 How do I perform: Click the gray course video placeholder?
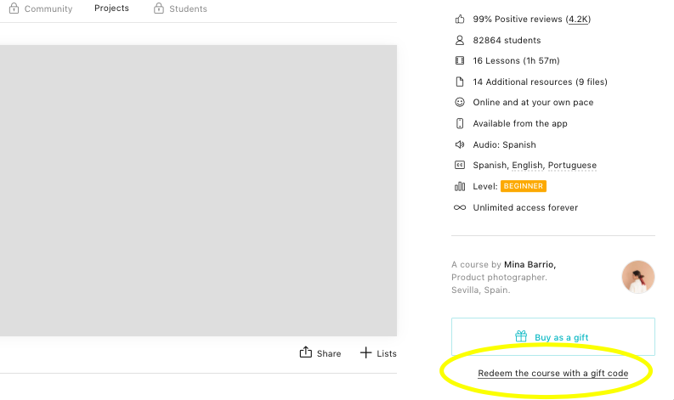coord(198,190)
